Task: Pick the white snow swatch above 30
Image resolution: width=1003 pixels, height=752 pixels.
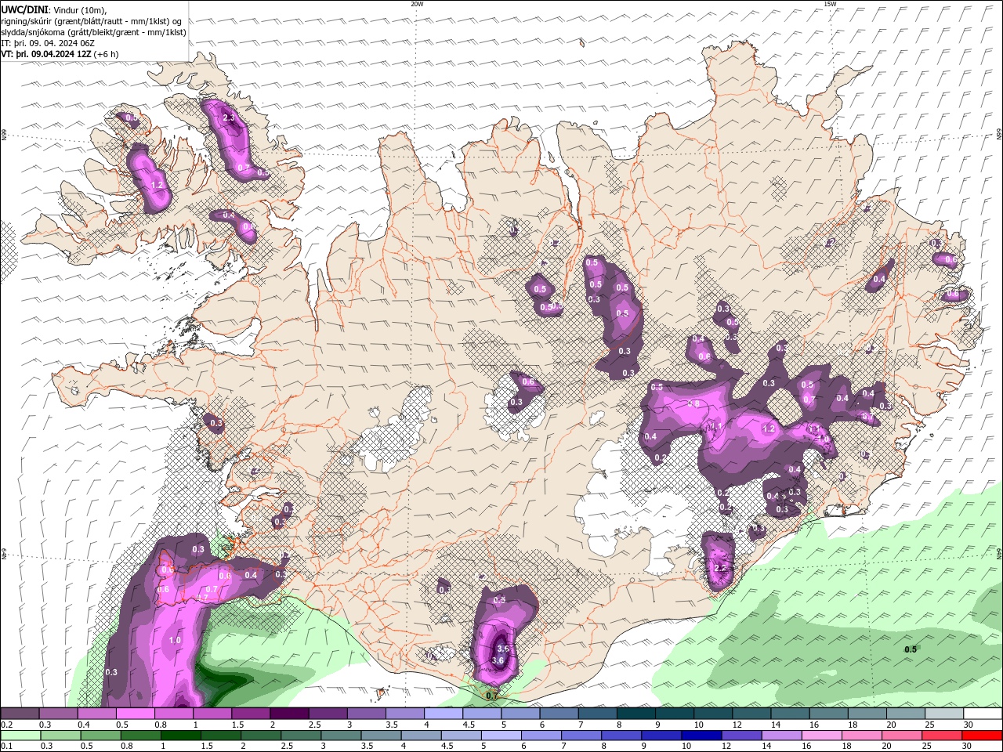Action: (x=983, y=714)
